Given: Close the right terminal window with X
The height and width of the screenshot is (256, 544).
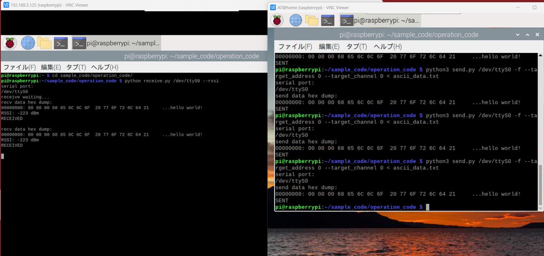Looking at the screenshot, I should tap(537, 34).
